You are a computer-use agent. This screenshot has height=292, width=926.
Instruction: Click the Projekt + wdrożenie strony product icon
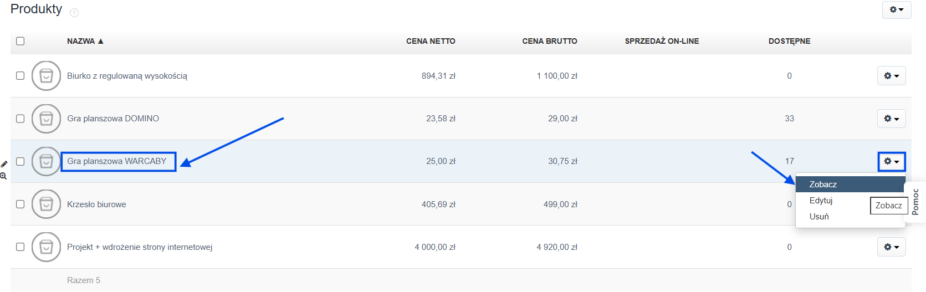click(x=46, y=247)
